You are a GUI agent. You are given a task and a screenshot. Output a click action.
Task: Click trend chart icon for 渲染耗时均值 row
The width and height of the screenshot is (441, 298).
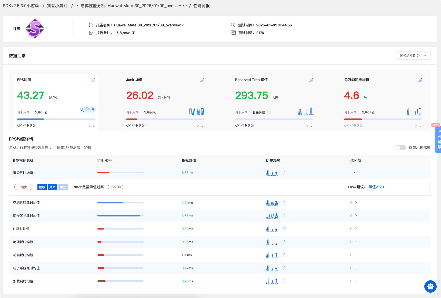coord(283,173)
